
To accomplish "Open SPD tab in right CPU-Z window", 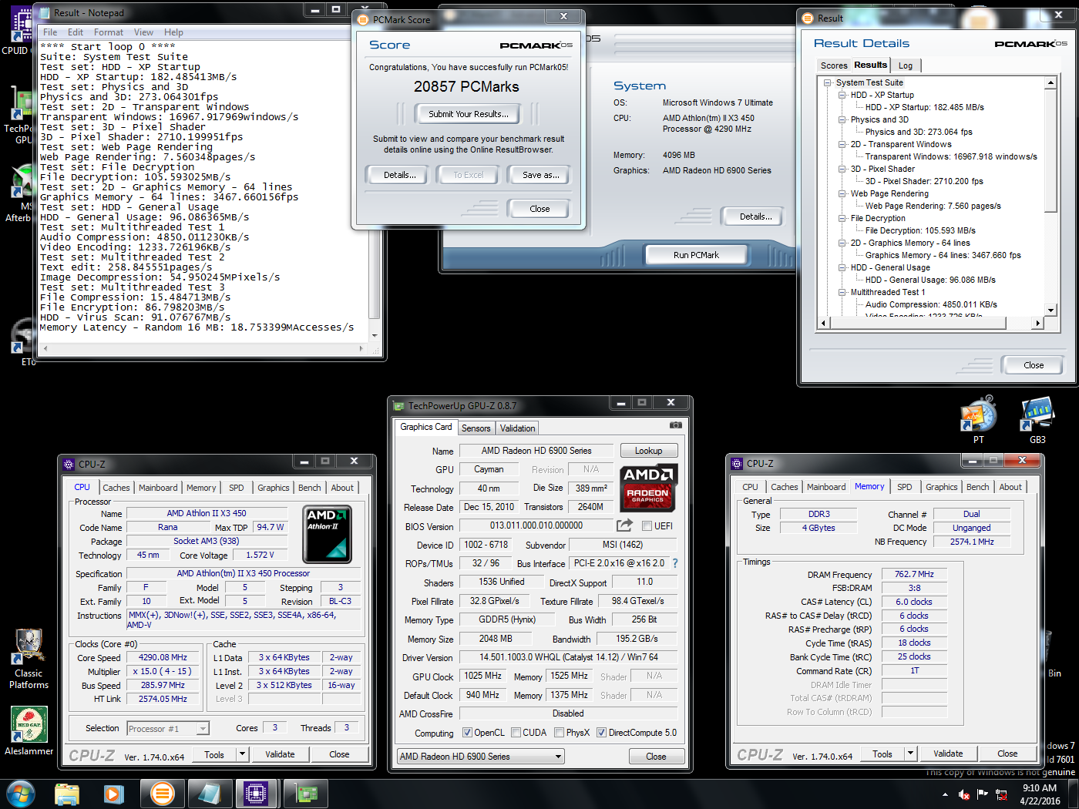I will coord(905,487).
